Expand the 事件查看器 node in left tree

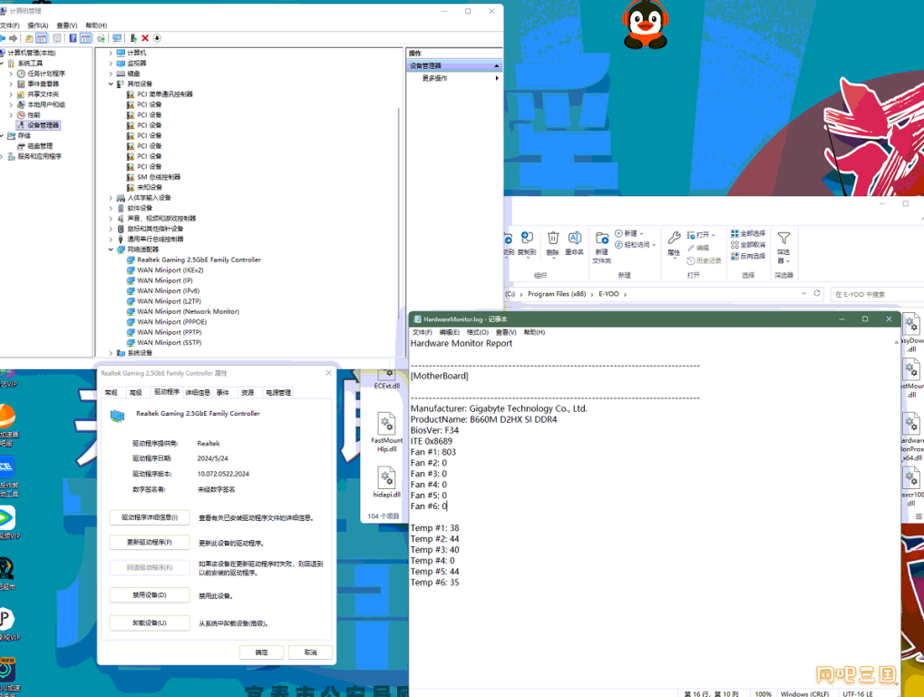(x=11, y=84)
